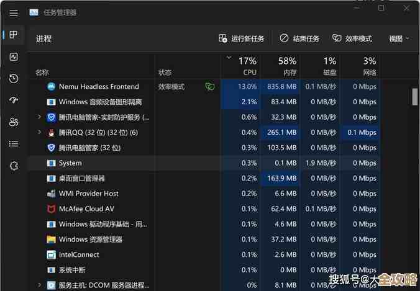Click the 835.8 MB memory cell
The height and width of the screenshot is (291, 420).
click(x=280, y=87)
